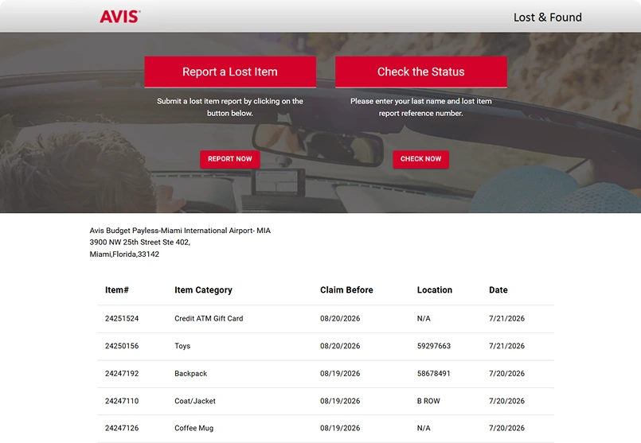The width and height of the screenshot is (641, 443).
Task: Click the Toys row date 7/21/2026
Action: [506, 346]
